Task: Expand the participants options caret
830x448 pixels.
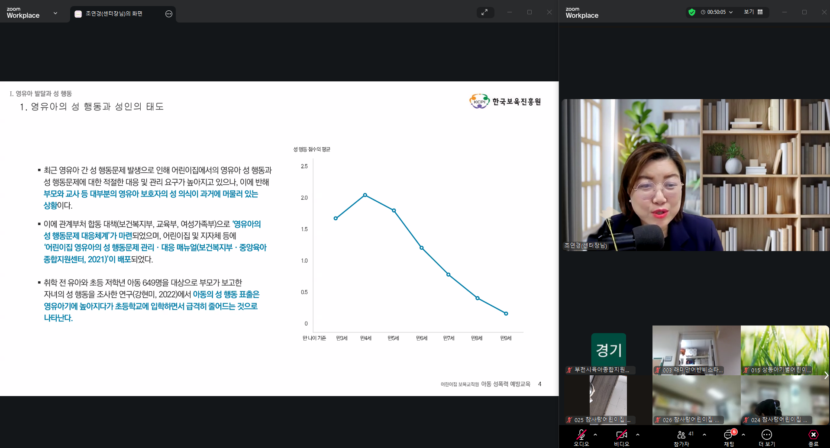Action: pos(704,435)
